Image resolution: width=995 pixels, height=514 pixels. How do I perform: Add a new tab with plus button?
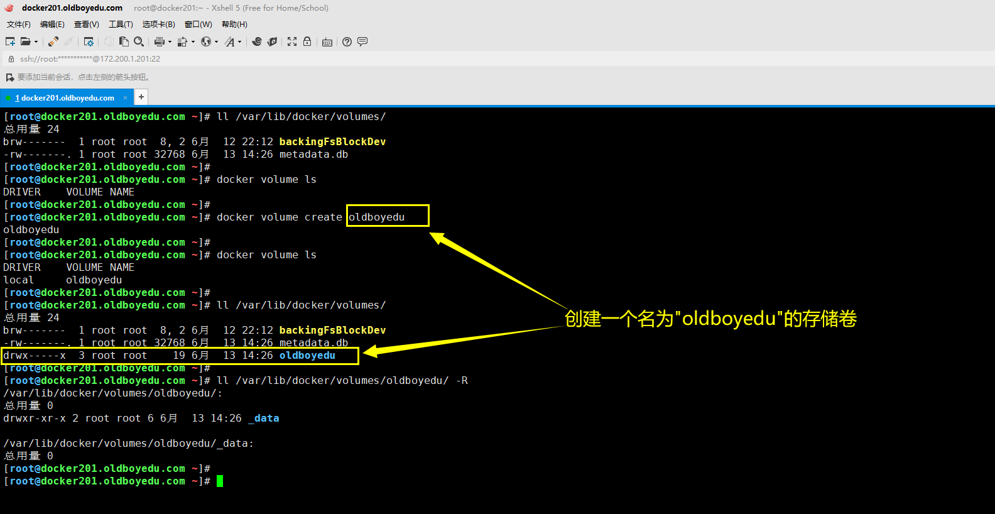point(141,97)
